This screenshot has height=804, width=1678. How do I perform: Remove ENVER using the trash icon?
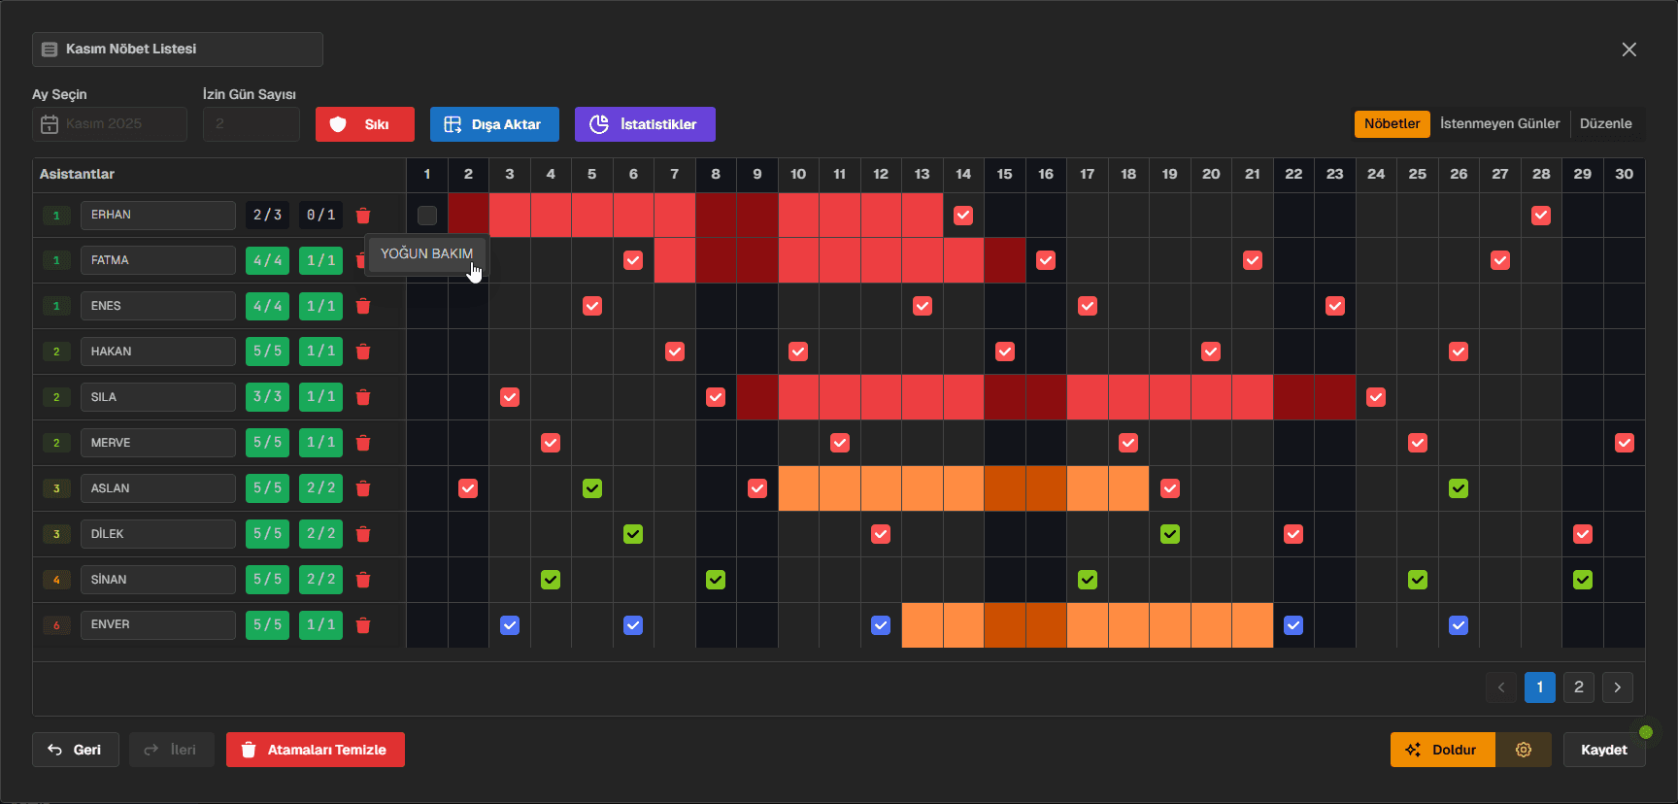[363, 625]
